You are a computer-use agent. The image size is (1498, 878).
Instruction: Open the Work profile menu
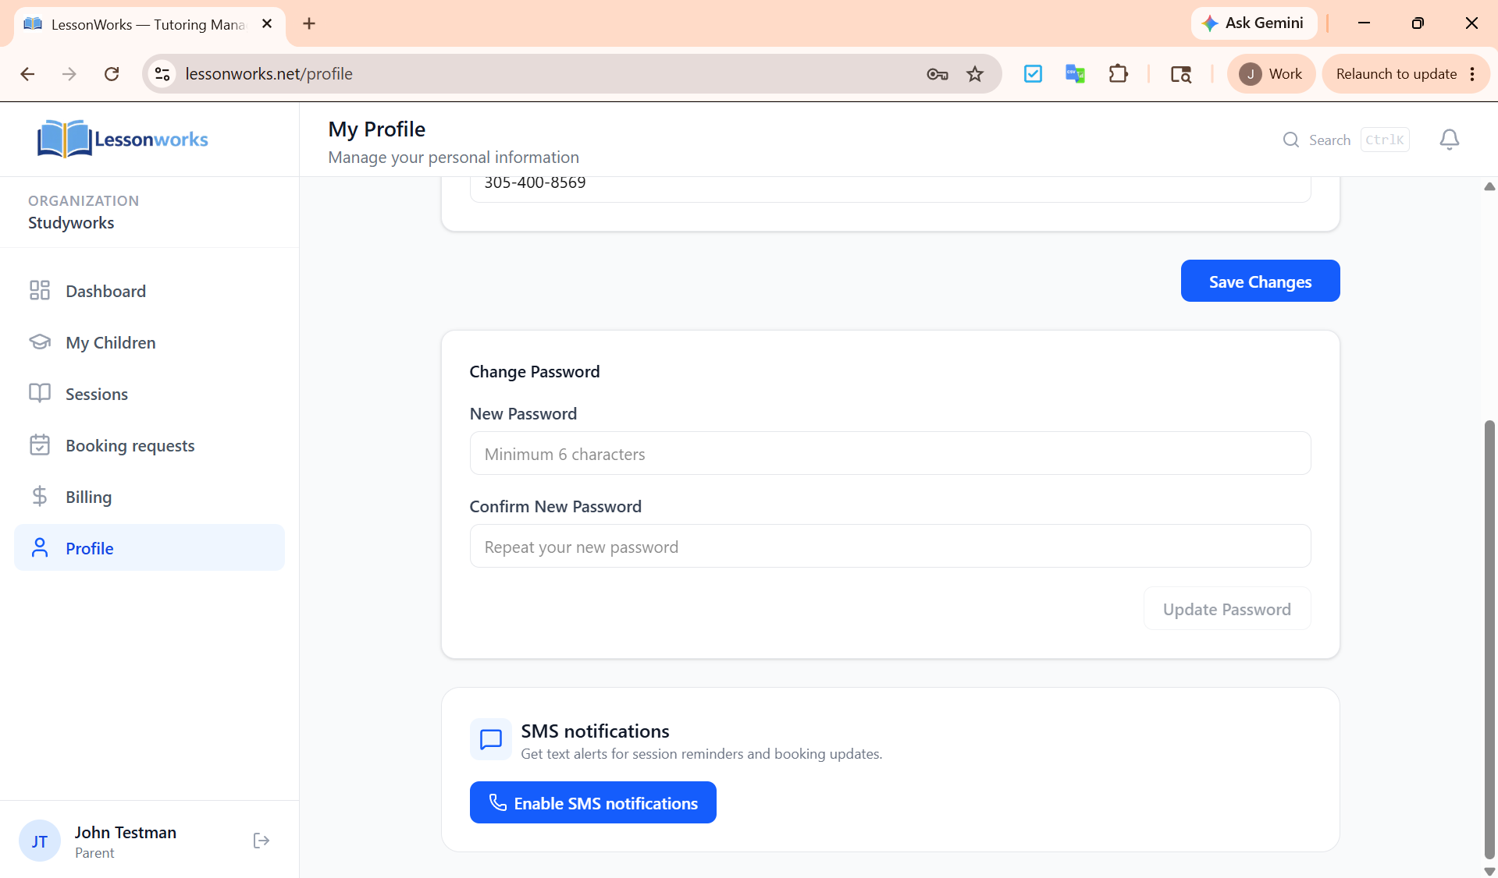click(1271, 74)
